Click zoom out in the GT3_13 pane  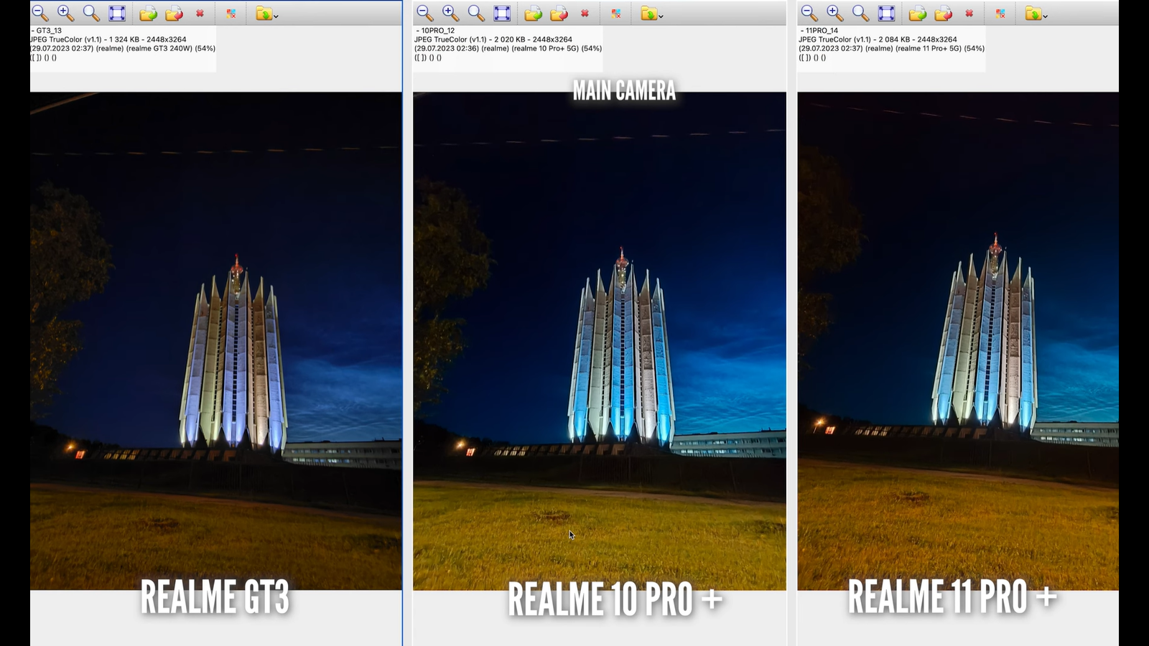pos(40,14)
